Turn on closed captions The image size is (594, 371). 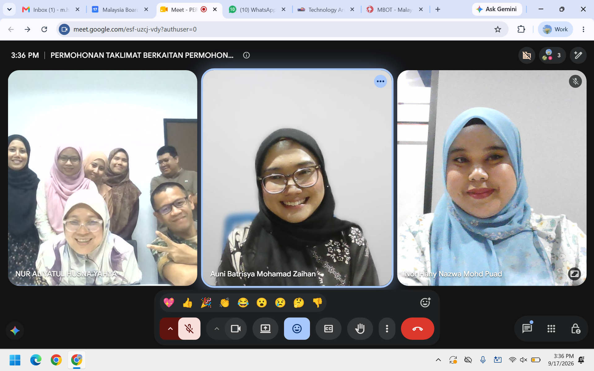[329, 329]
